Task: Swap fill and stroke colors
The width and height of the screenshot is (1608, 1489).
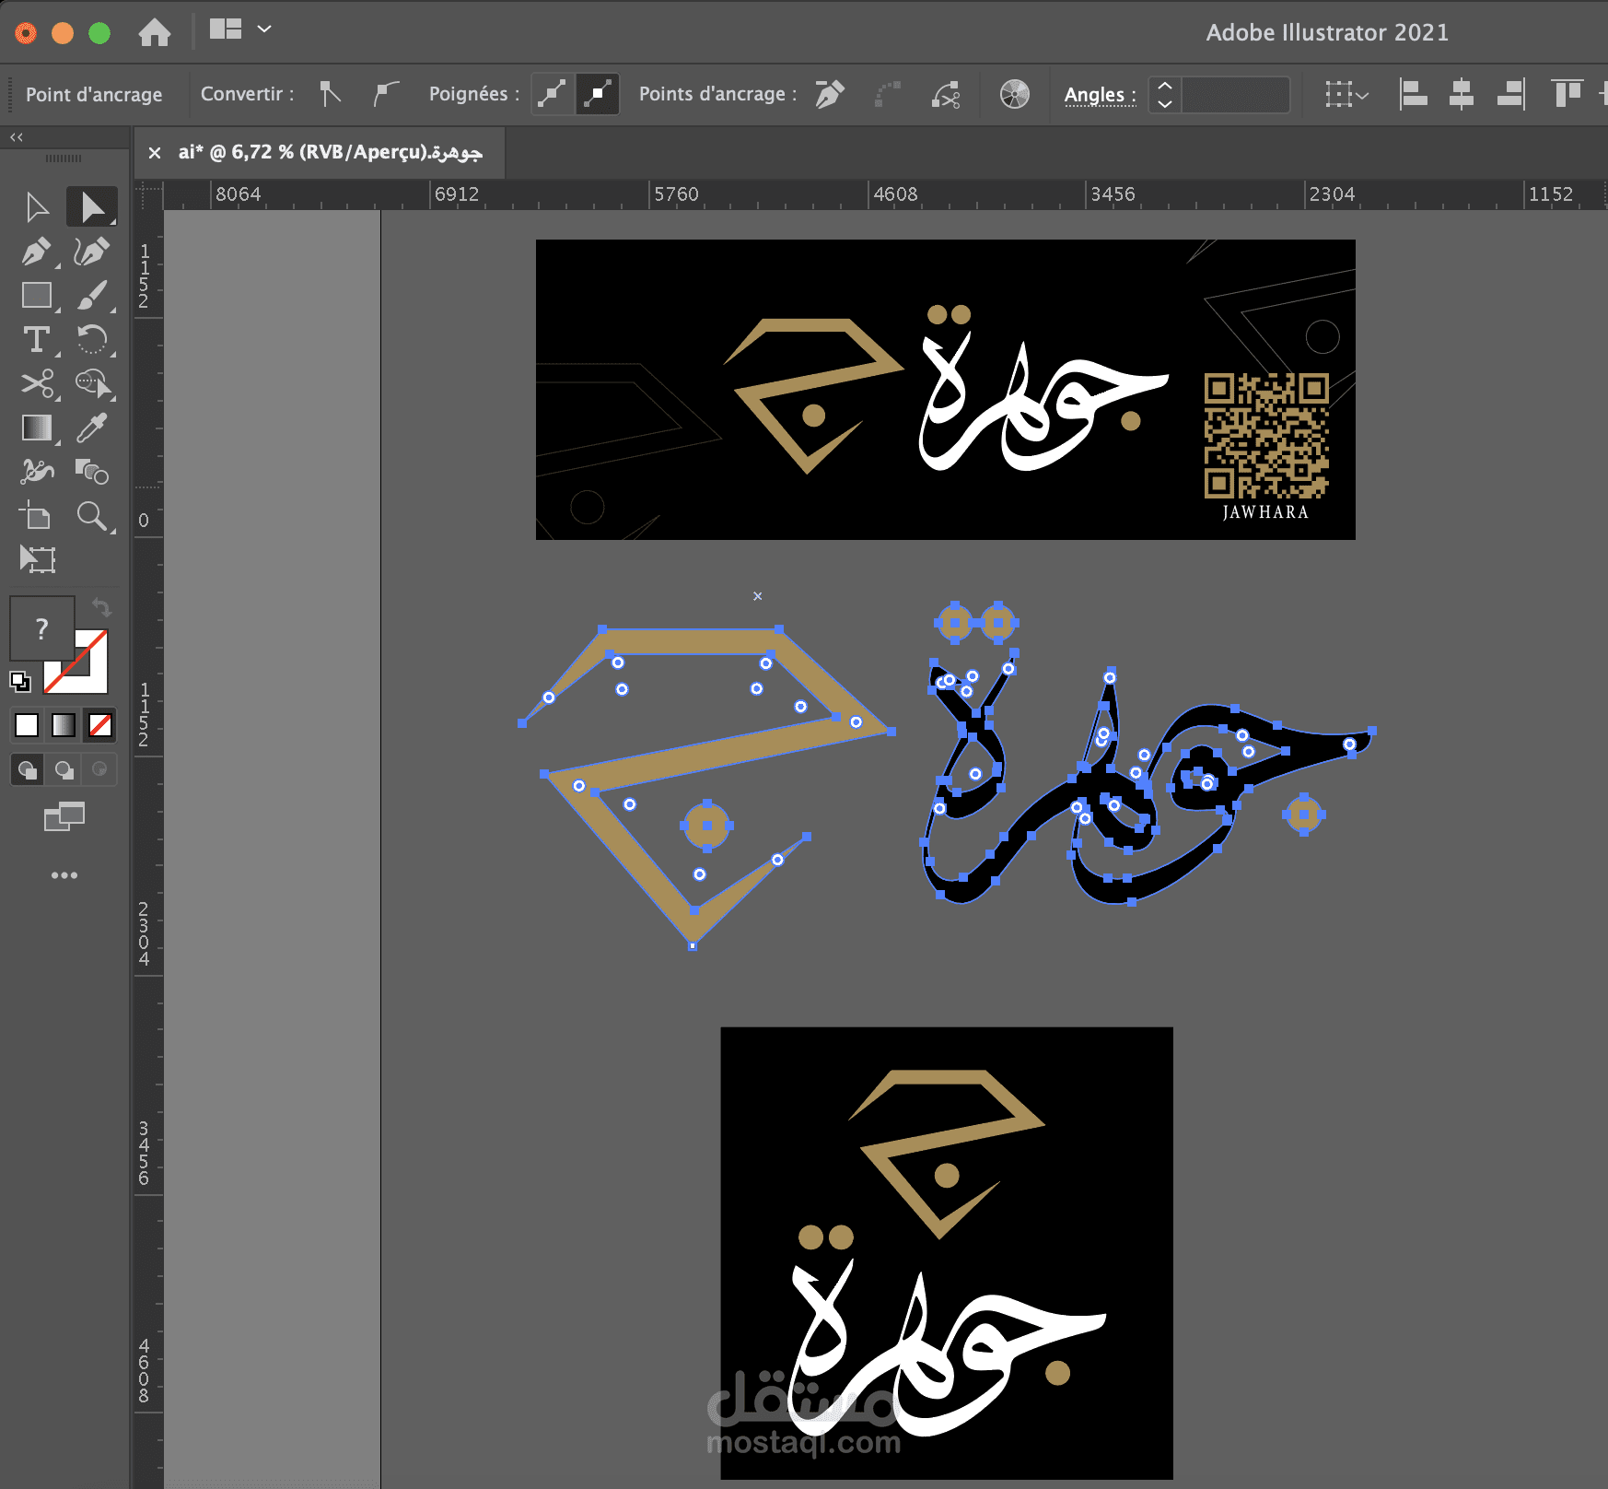Action: (101, 607)
